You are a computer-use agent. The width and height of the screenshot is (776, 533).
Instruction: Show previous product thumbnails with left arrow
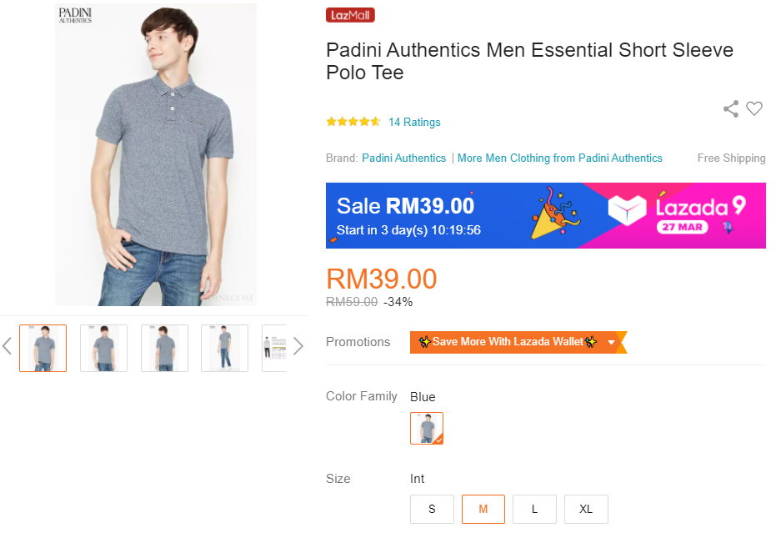tap(8, 345)
